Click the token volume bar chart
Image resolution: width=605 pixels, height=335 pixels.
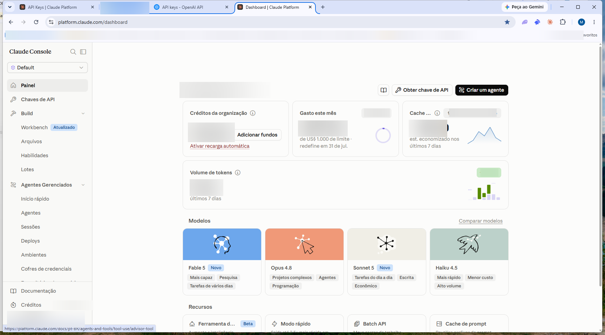point(484,192)
